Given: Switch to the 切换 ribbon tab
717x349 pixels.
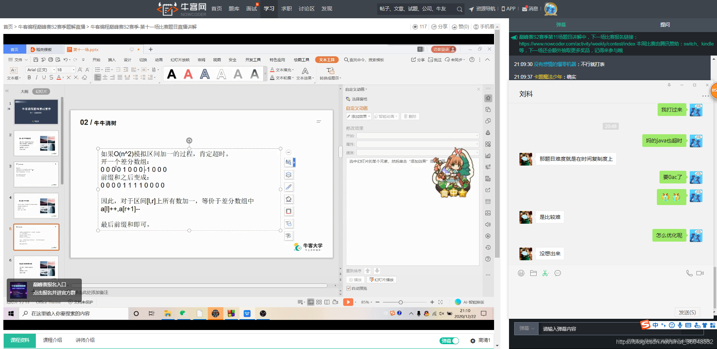Looking at the screenshot, I should pos(143,60).
